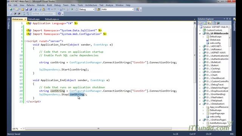
Task: Open the Build menu
Action: [x=50, y=5]
